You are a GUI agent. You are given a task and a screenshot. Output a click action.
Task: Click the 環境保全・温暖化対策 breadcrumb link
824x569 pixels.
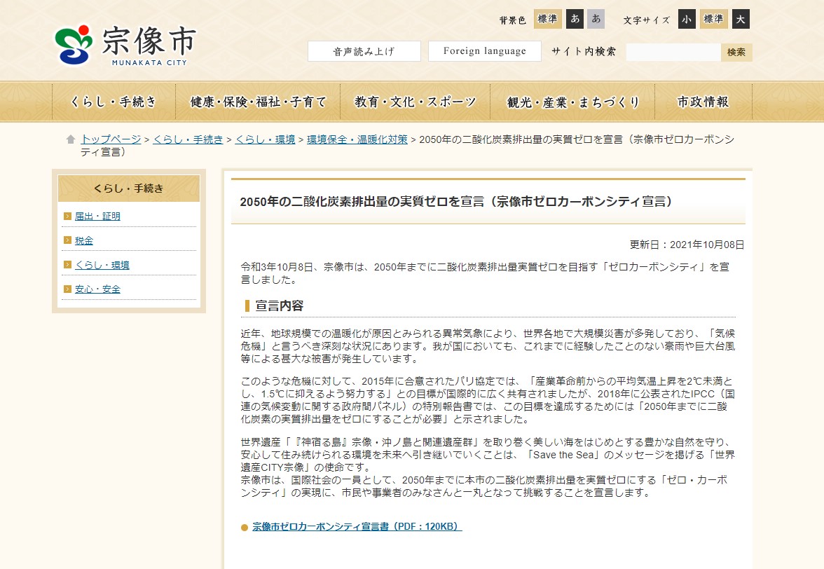click(357, 139)
